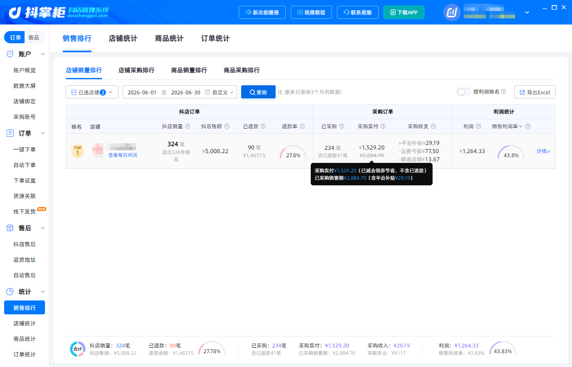This screenshot has height=367, width=572.
Task: Click help icon next to 按利润排名
Action: pos(504,92)
